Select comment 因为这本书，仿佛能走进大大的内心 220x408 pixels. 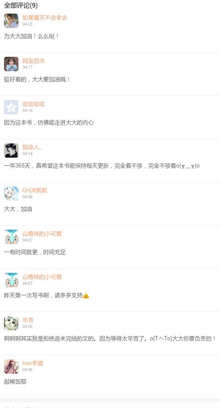[x=49, y=122]
